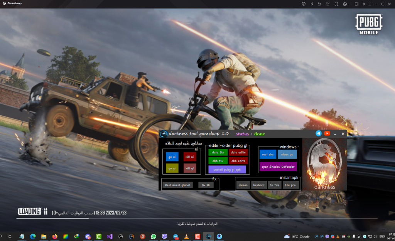The image size is (395, 241).
Task: Open Telegram from the taskbar
Action: pos(176,236)
